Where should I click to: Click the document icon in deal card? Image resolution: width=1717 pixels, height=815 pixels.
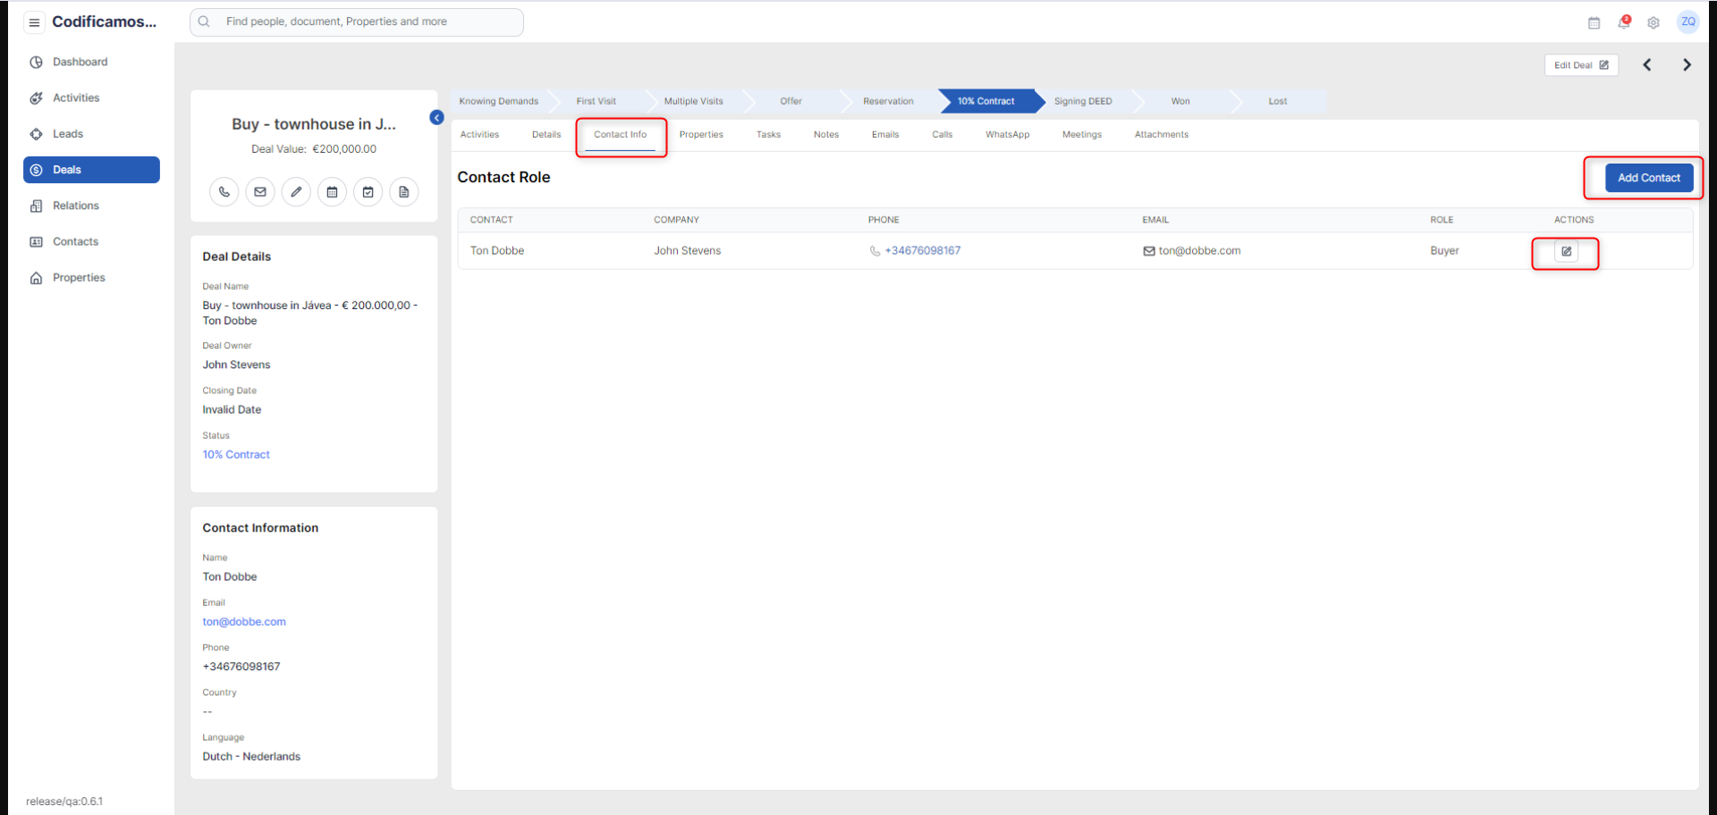point(404,192)
